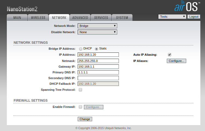The height and width of the screenshot is (131, 205).
Task: Expand the Tools dropdown
Action: pos(172,17)
